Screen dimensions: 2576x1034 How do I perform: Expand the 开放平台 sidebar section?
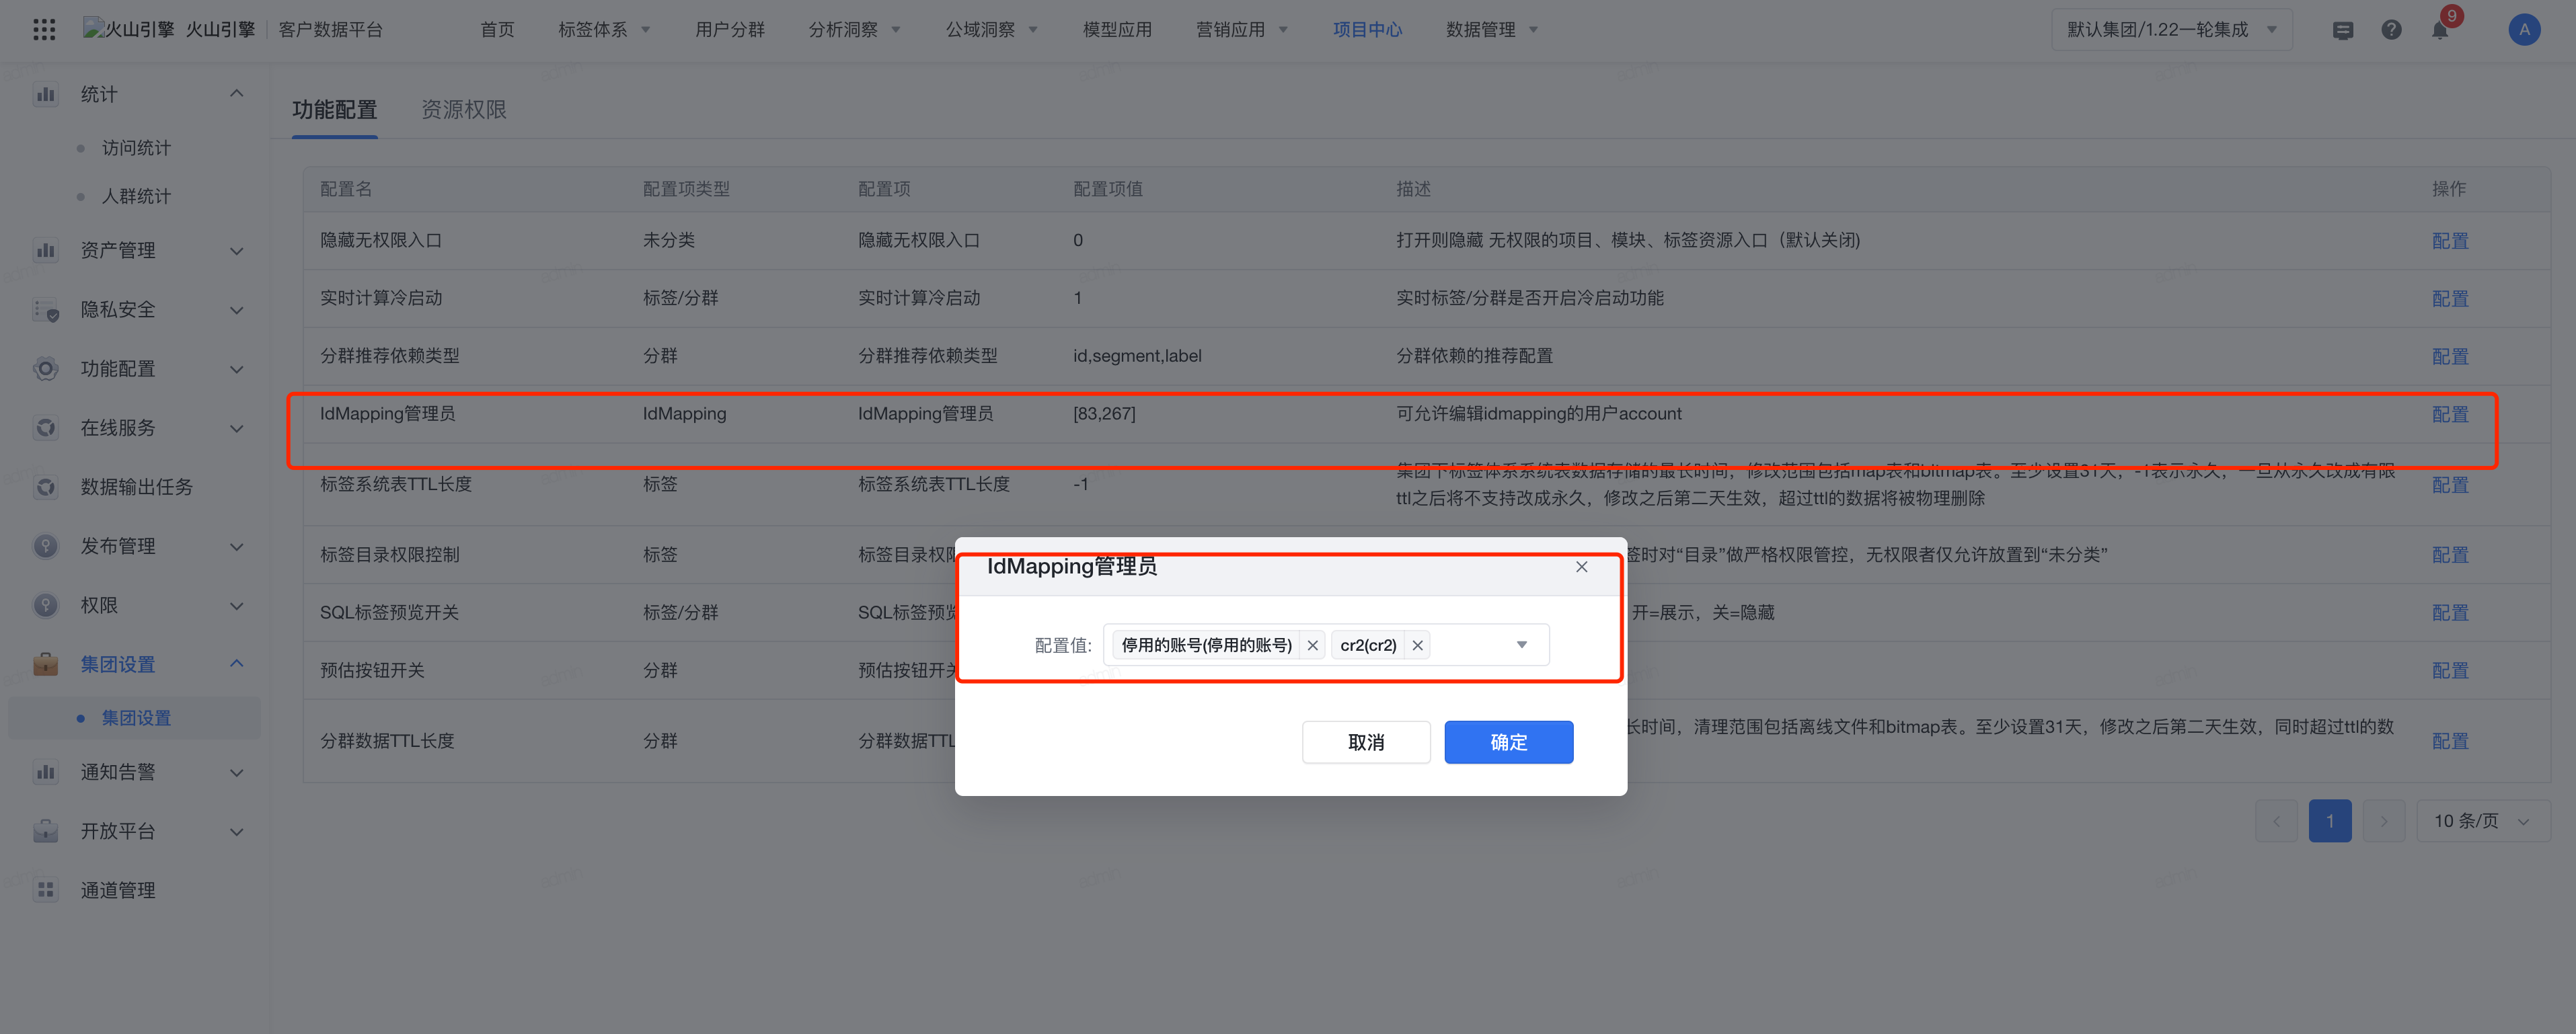[x=237, y=831]
